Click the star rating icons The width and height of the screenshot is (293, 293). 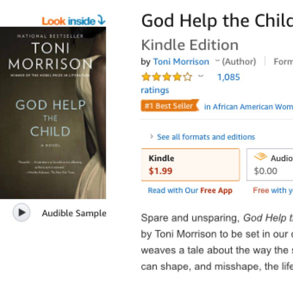pos(166,77)
